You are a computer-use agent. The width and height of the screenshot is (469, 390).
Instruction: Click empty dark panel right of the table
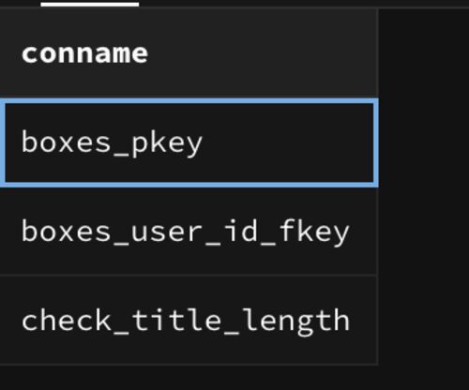pos(424,187)
